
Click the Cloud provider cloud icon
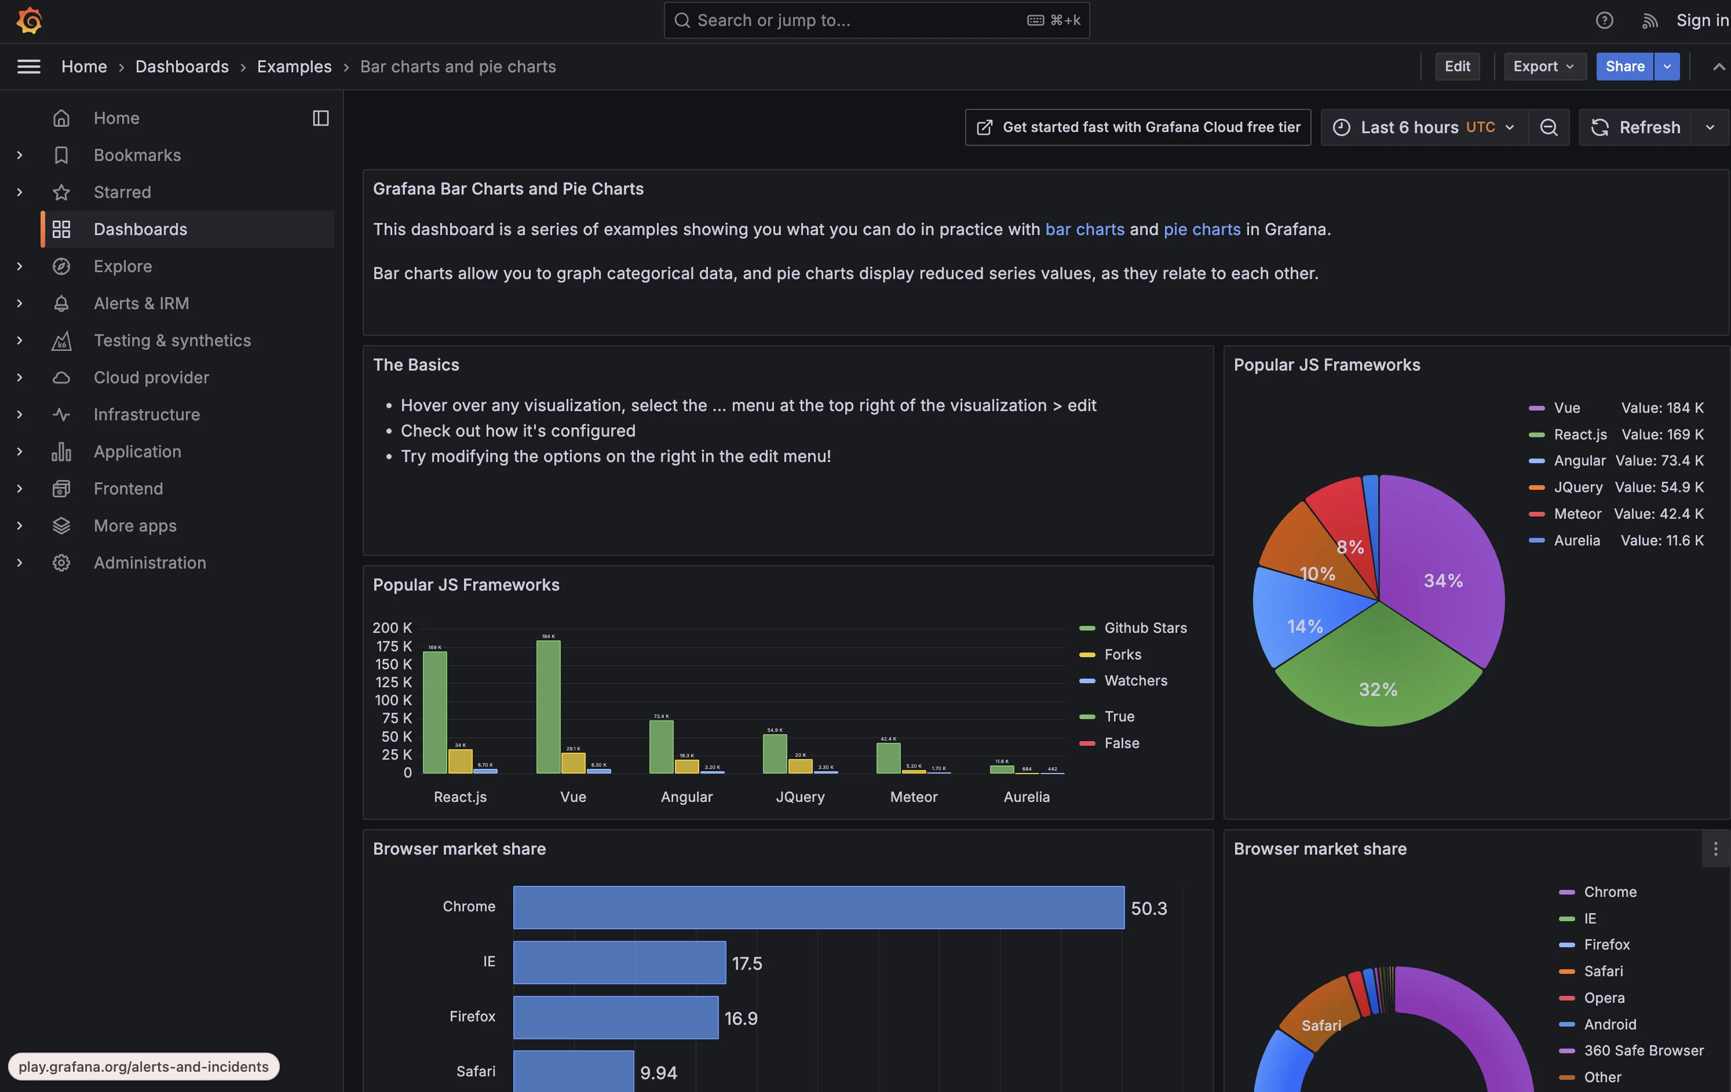61,377
